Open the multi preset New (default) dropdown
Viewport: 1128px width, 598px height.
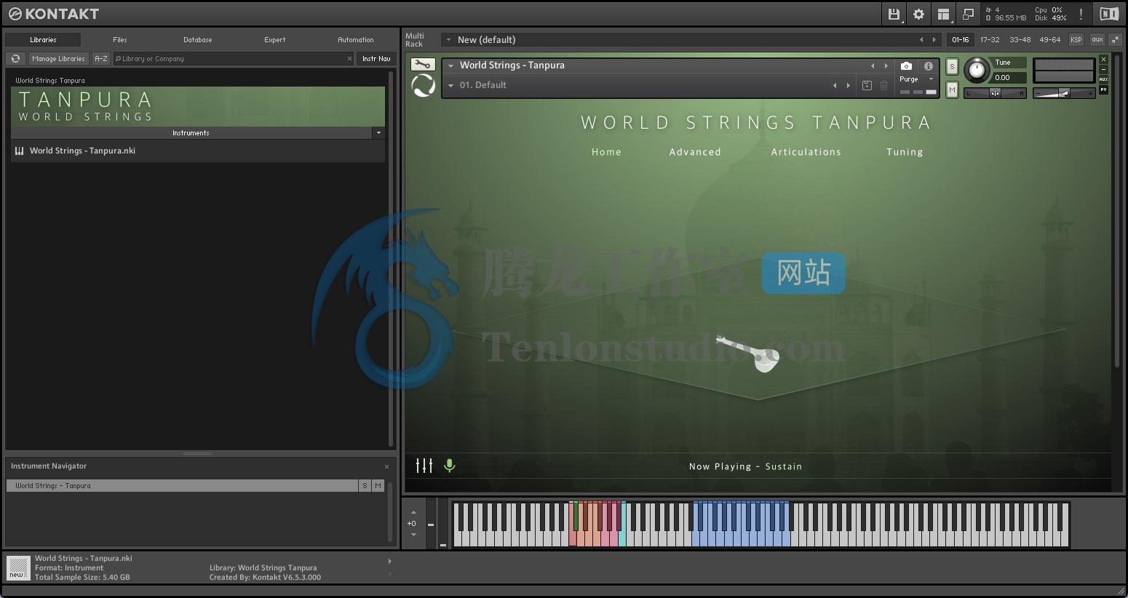(449, 40)
